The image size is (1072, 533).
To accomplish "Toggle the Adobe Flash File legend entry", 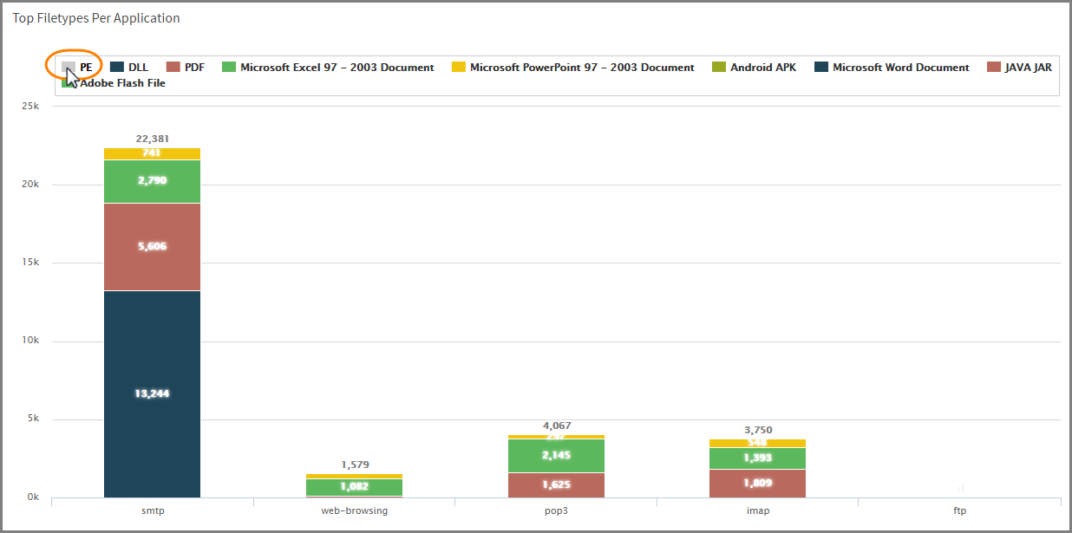I will (121, 83).
